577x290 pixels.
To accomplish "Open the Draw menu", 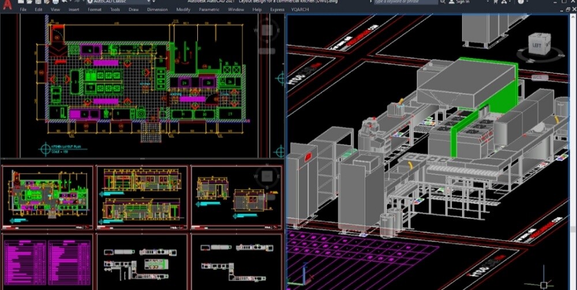I will point(134,10).
